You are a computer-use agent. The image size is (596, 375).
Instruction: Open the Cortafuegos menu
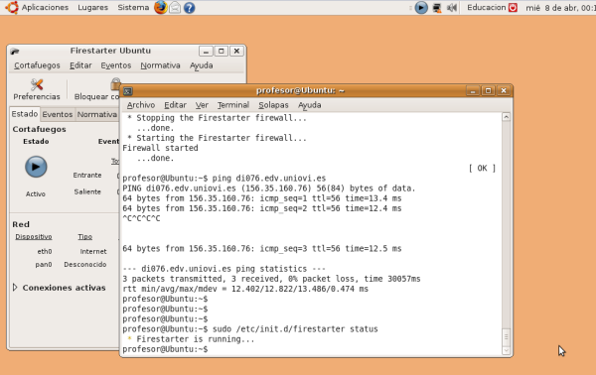[37, 65]
